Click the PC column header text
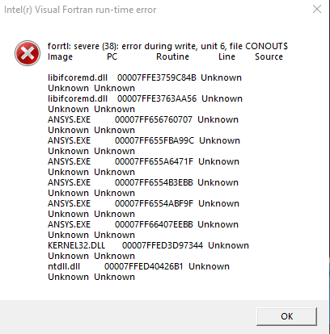This screenshot has height=334, width=330. click(112, 56)
